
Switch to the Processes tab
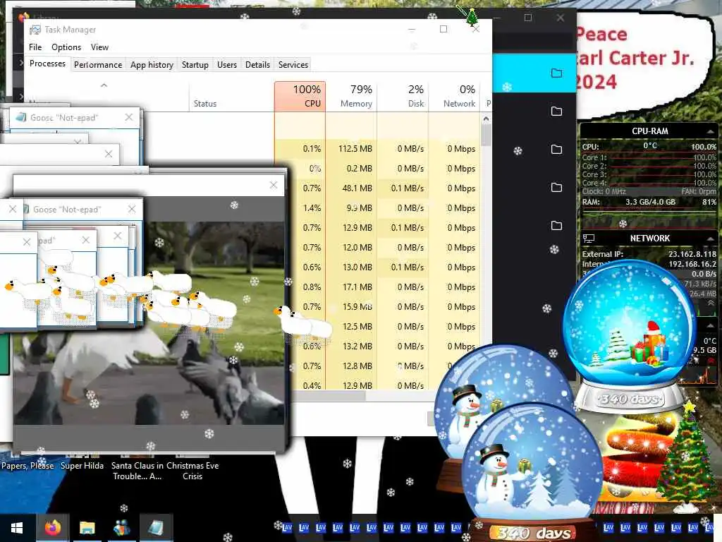[47, 64]
